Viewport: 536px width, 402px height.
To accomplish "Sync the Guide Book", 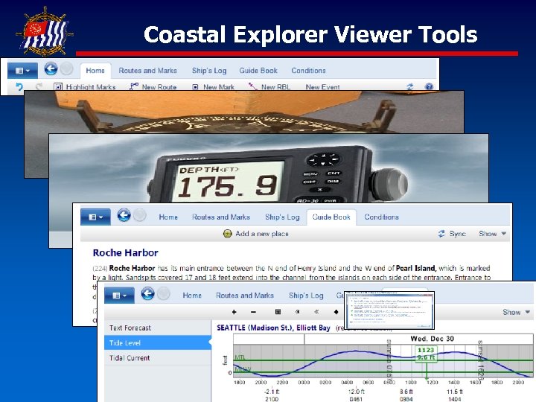I will click(x=452, y=234).
